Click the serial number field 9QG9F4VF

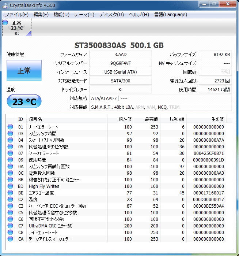coord(121,63)
